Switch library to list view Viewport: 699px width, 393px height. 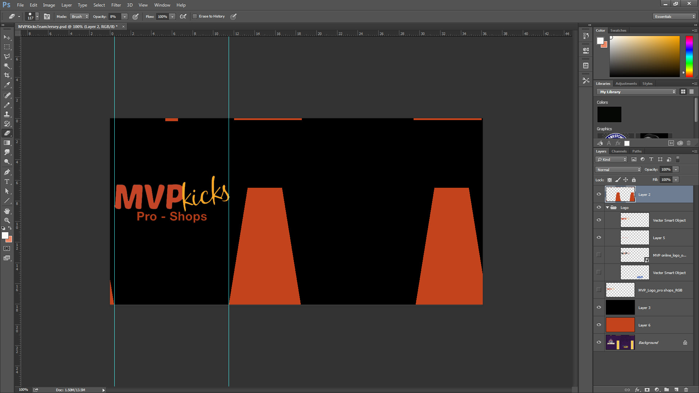point(691,92)
